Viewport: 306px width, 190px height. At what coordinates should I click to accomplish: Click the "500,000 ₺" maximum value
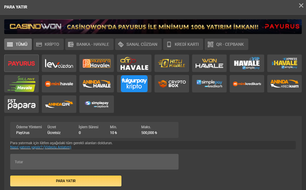pyautogui.click(x=149, y=133)
